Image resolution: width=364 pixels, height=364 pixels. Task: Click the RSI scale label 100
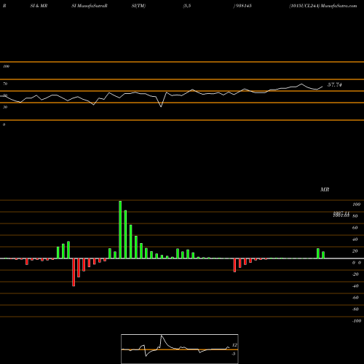(x=6, y=66)
